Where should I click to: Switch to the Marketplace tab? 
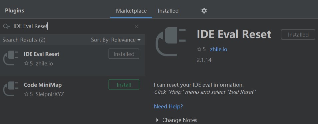[x=131, y=11]
